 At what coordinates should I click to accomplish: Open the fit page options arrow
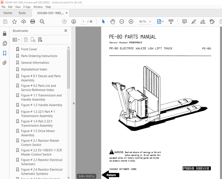[163, 22]
